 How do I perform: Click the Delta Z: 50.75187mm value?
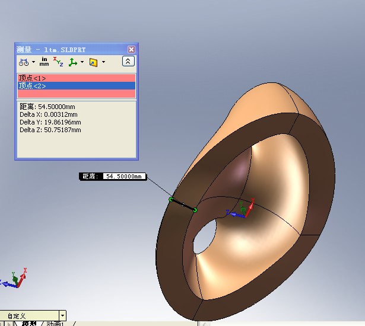[x=50, y=130]
